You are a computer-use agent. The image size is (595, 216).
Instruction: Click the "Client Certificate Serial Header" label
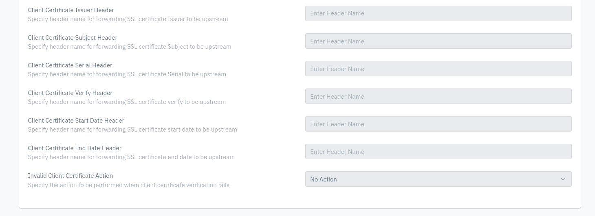point(70,65)
